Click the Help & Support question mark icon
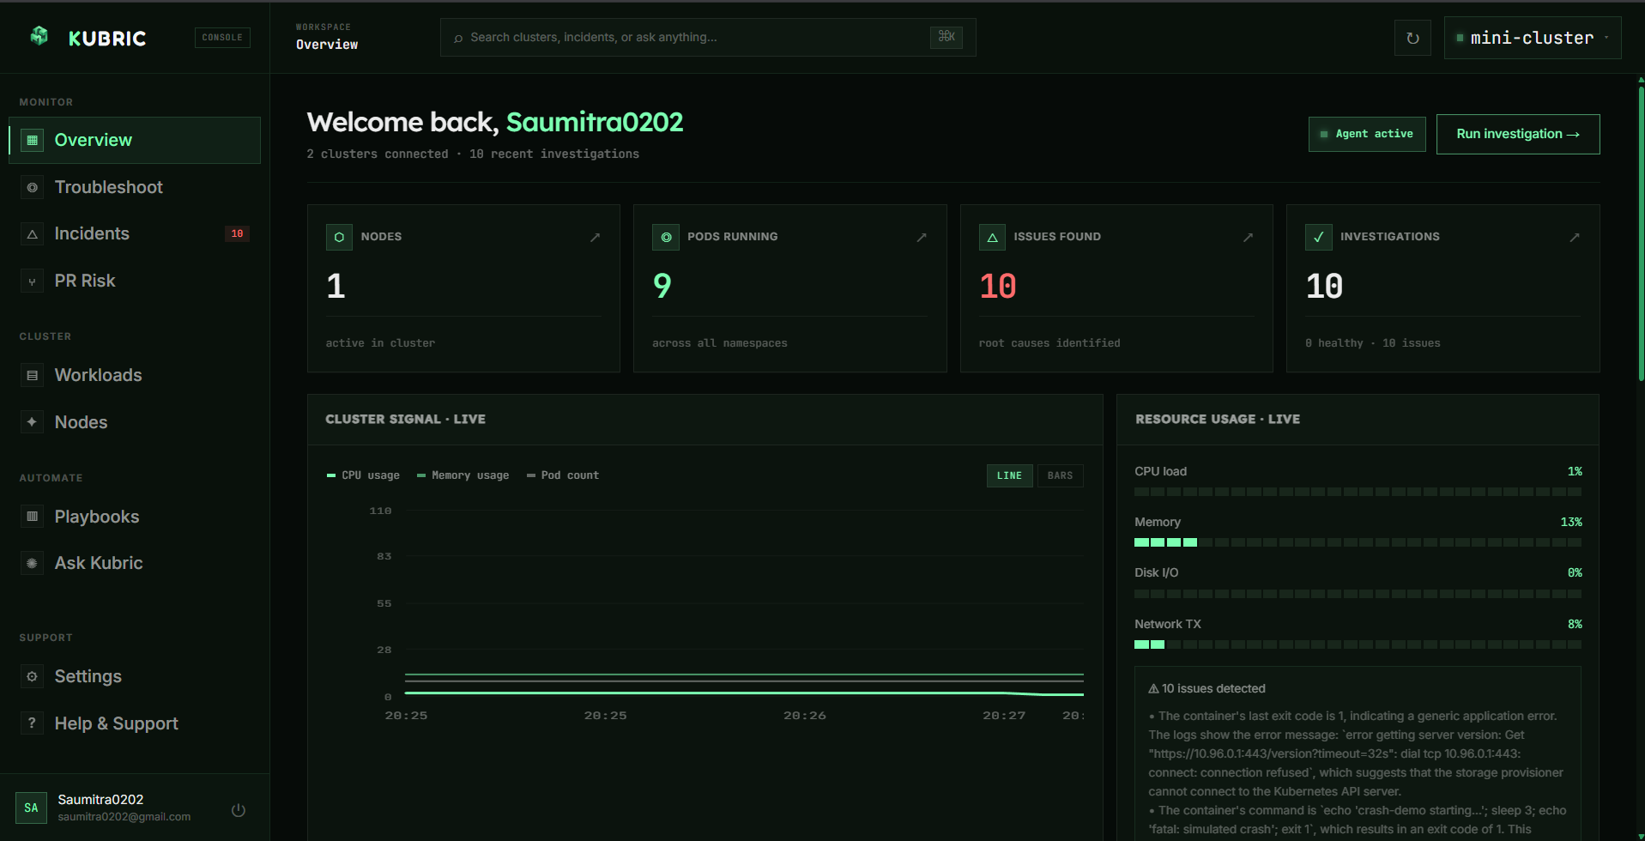This screenshot has height=841, width=1645. [x=32, y=723]
